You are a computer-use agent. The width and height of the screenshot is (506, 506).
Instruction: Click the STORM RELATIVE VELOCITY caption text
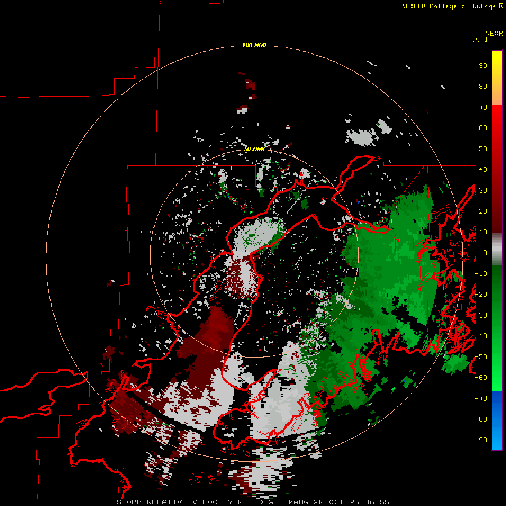click(x=176, y=502)
